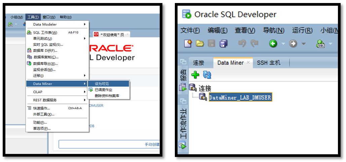The image size is (346, 162).
Task: Open the 帮助 menu in left window
Action: pyautogui.click(x=66, y=17)
